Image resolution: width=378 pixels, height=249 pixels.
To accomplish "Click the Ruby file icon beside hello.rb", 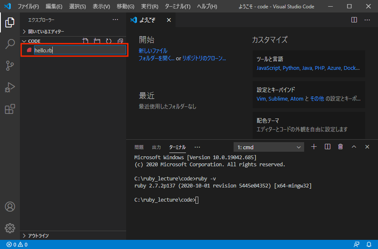I will [x=29, y=50].
